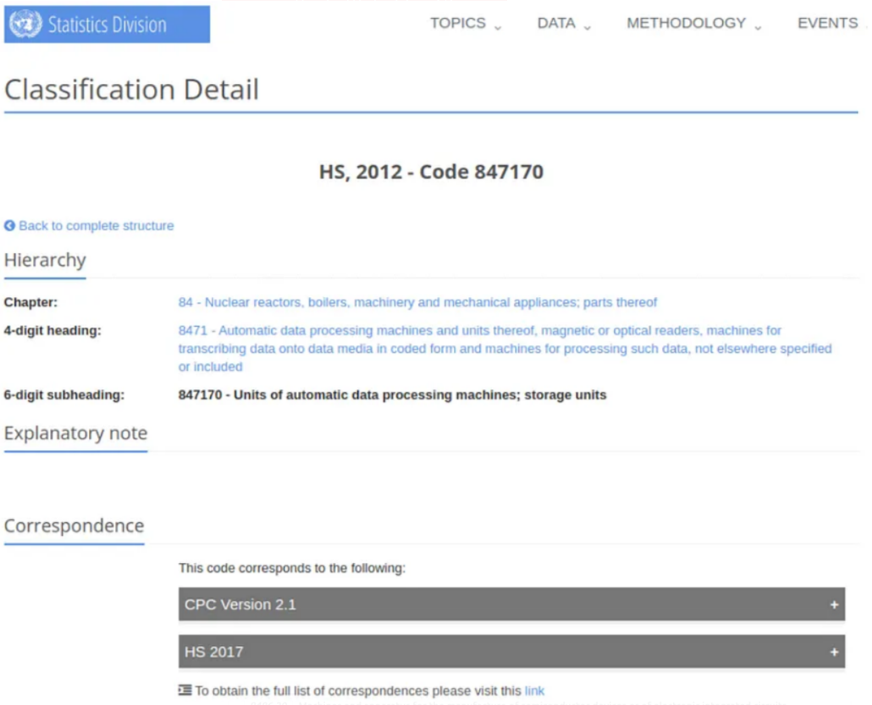Click the list icon beside full correspondences text

tap(185, 691)
